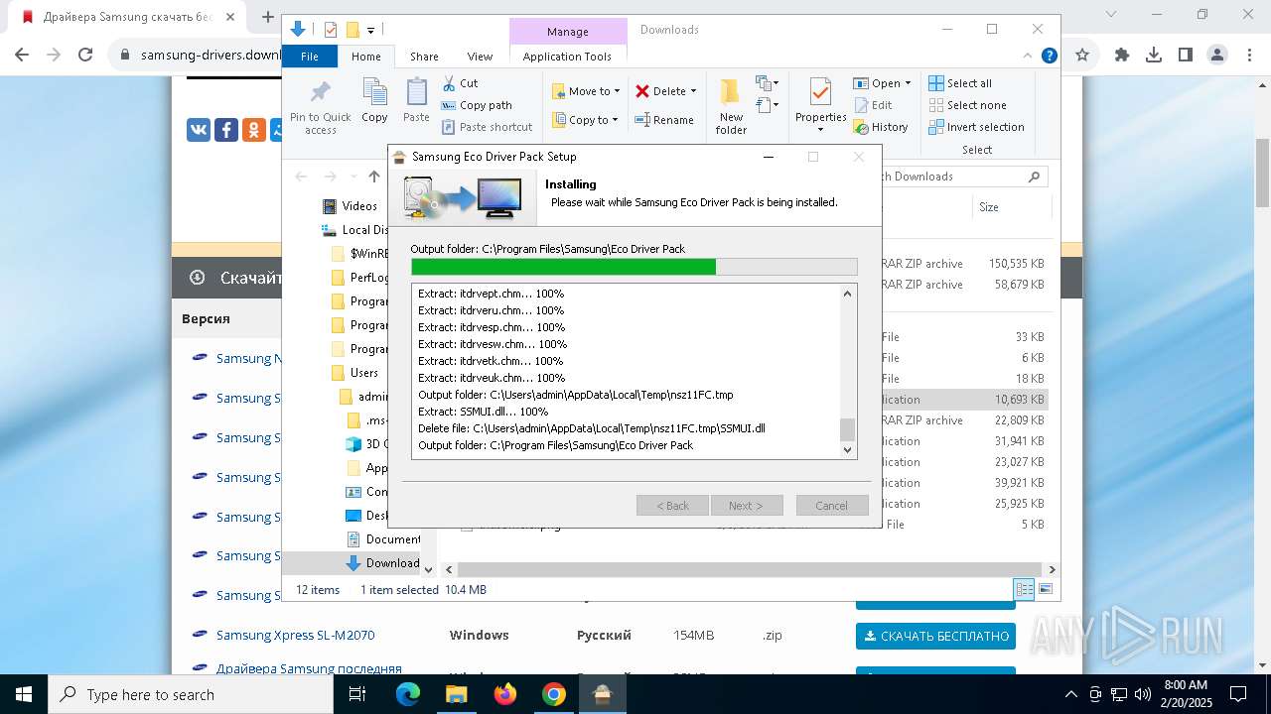Click Windows taskbar search box
Viewport: 1271px width, 714px height.
pos(191,694)
